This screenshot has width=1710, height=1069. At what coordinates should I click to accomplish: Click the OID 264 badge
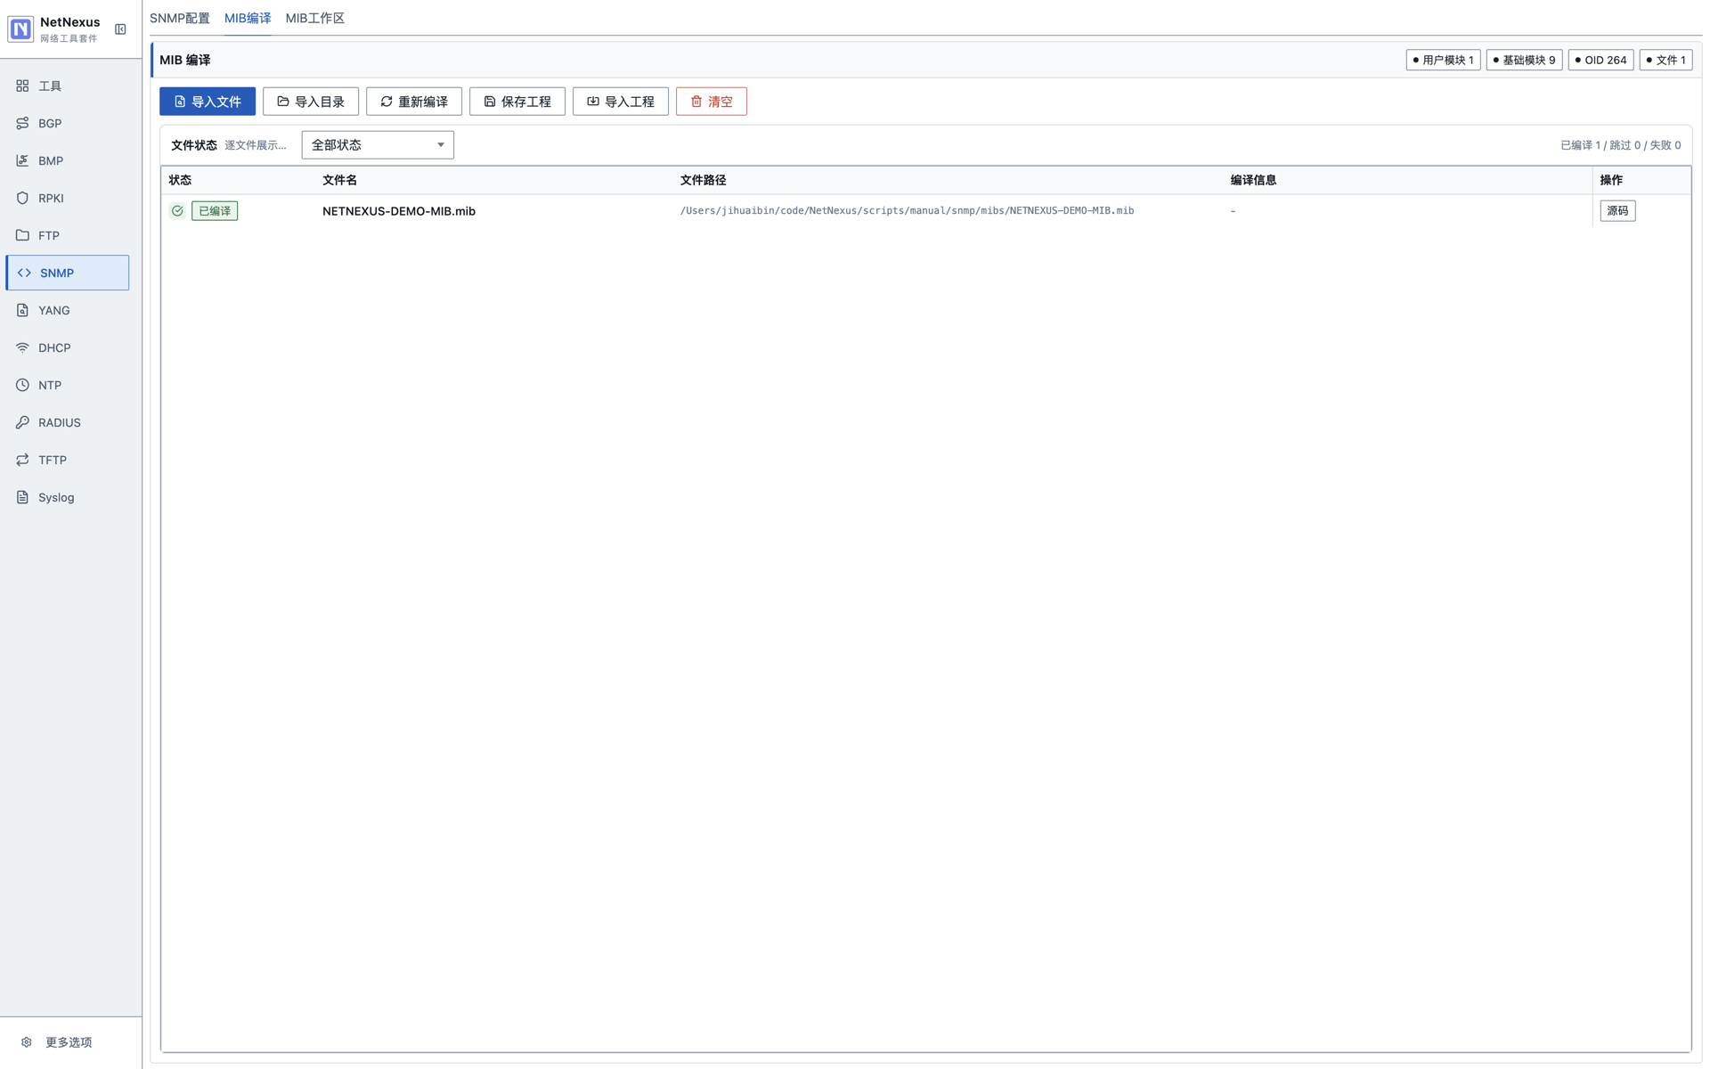[x=1600, y=60]
